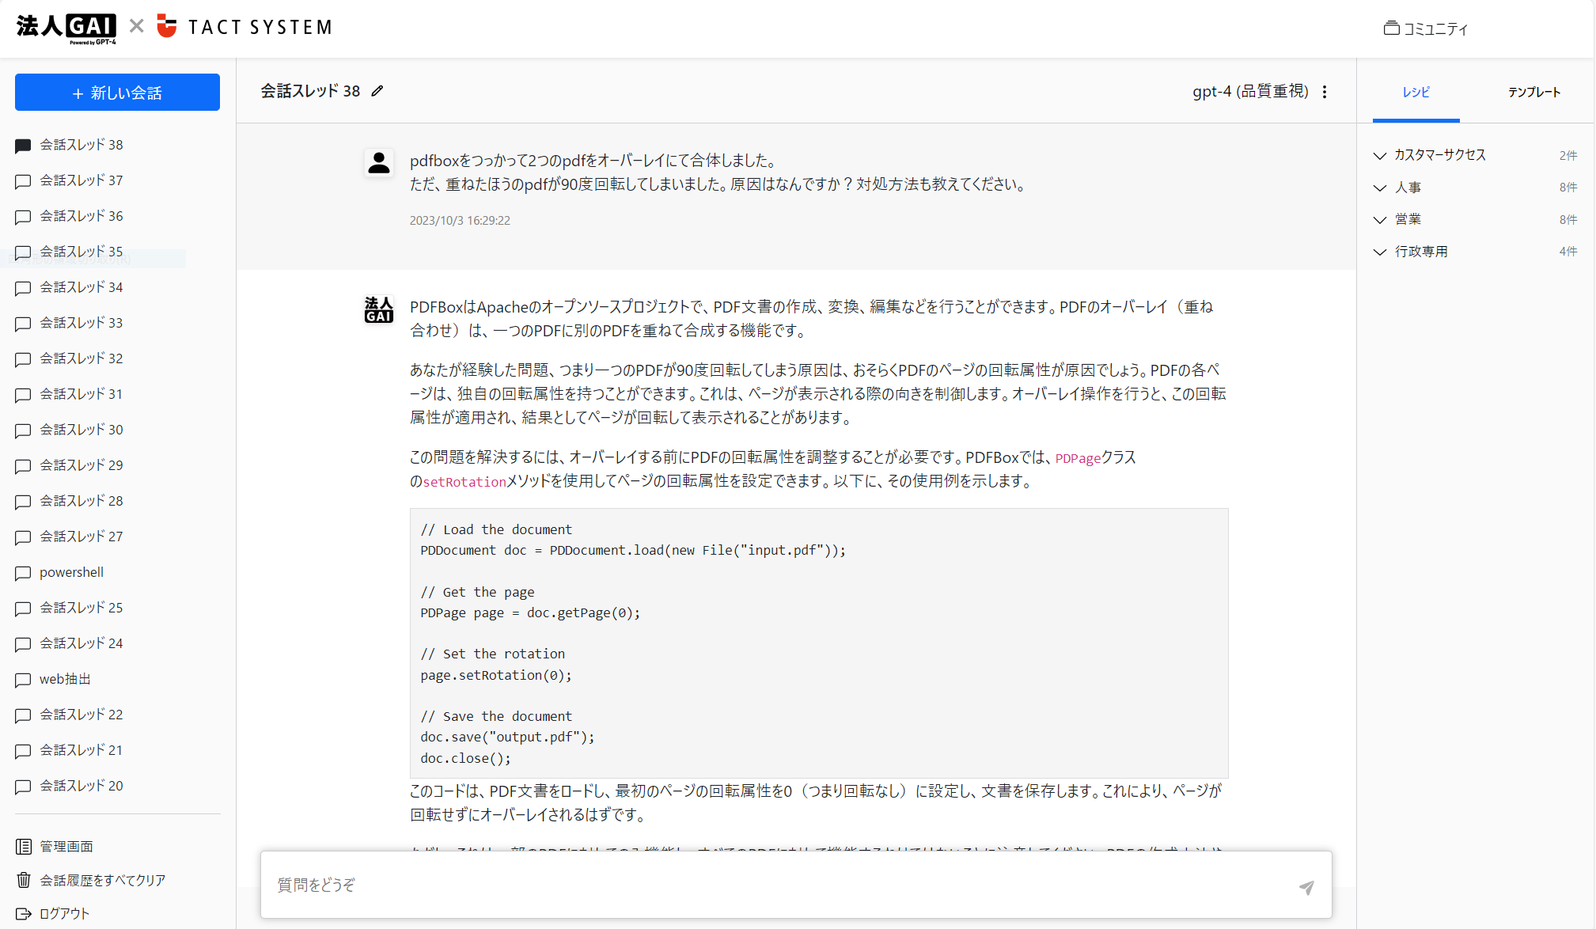Click chat bubble icon of 会話スレッド 37
This screenshot has height=929, width=1596.
23,181
